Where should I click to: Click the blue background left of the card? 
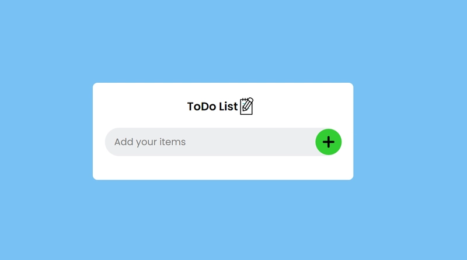46,131
